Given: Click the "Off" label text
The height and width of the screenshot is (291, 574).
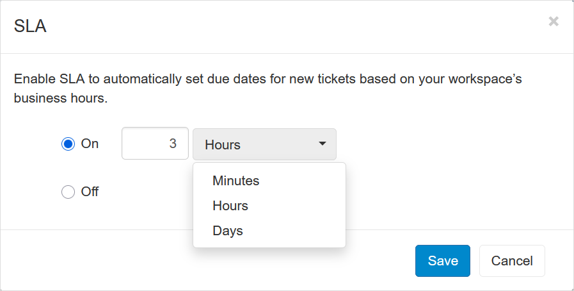Looking at the screenshot, I should [x=90, y=192].
